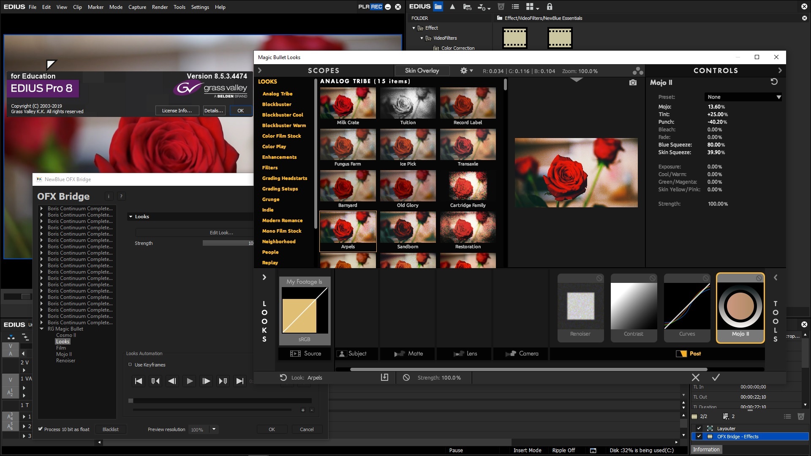Click the reset look icon beside Look: Arpels

[x=283, y=377]
